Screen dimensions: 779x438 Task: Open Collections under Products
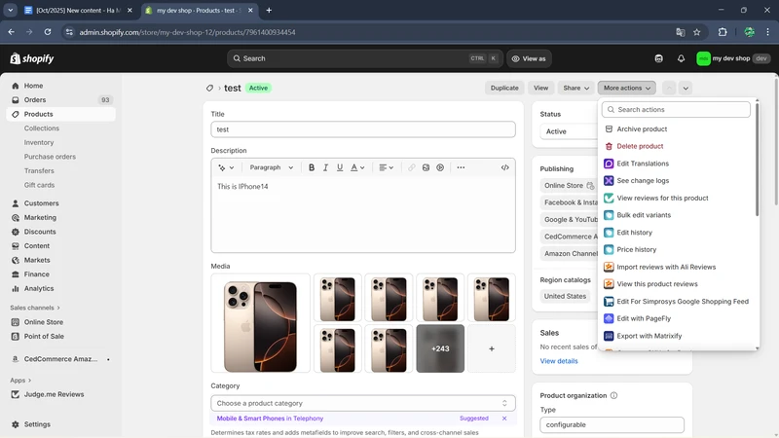pyautogui.click(x=42, y=128)
